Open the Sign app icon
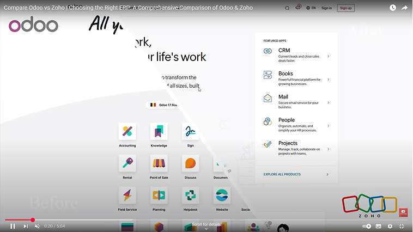Screen dimensions: 413x232 [190, 131]
